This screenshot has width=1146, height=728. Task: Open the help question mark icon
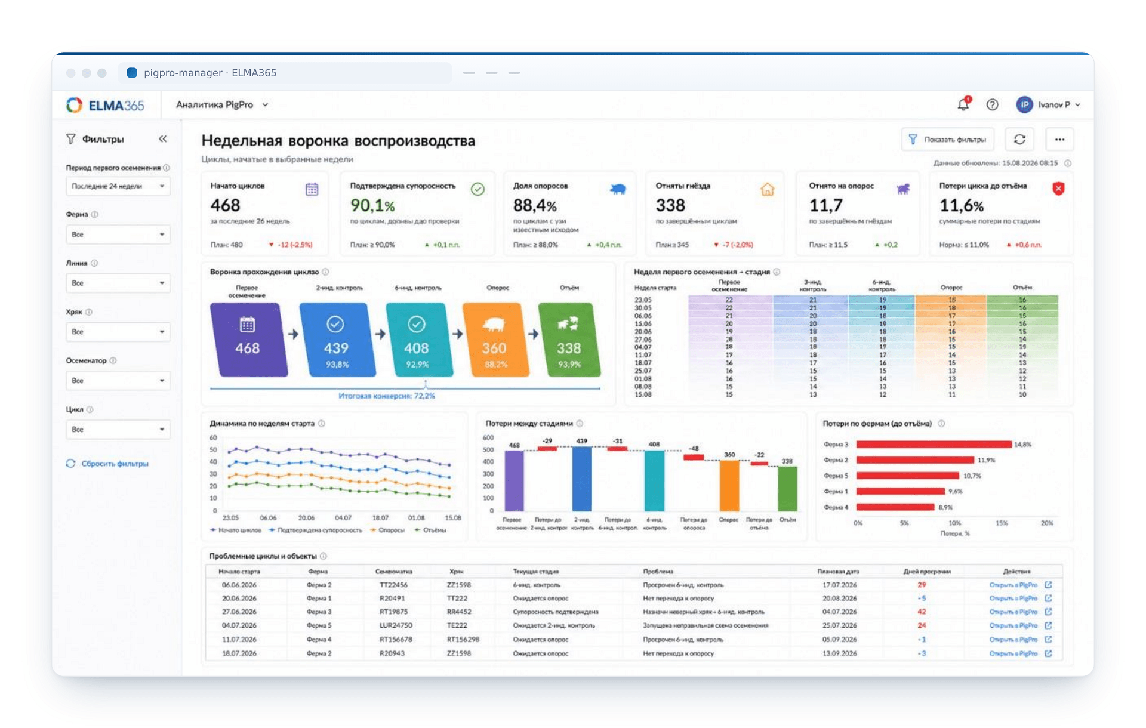coord(992,104)
